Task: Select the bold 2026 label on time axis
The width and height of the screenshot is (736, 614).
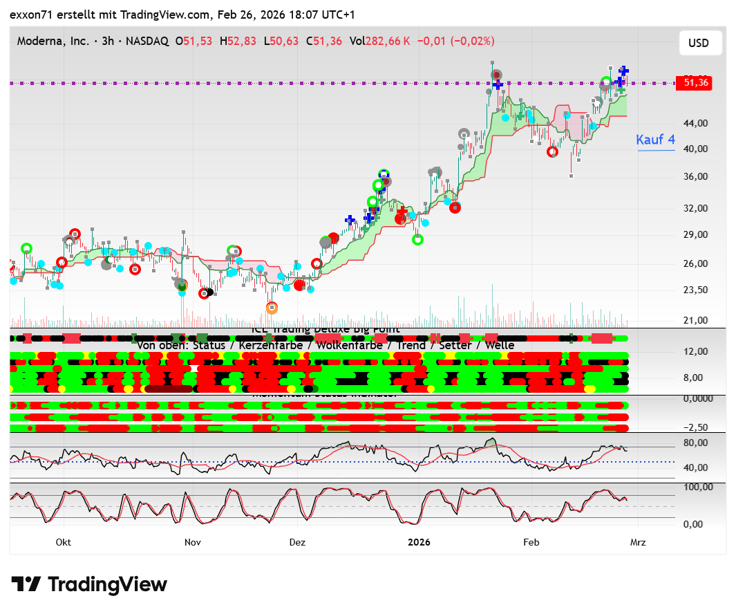Action: (419, 542)
